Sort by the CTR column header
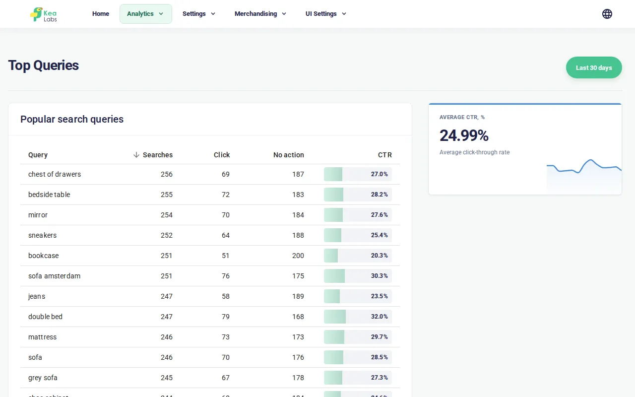635x397 pixels. pyautogui.click(x=385, y=155)
